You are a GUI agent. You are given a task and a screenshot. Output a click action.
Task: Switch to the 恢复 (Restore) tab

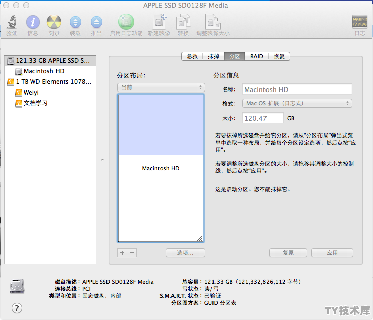pyautogui.click(x=279, y=56)
